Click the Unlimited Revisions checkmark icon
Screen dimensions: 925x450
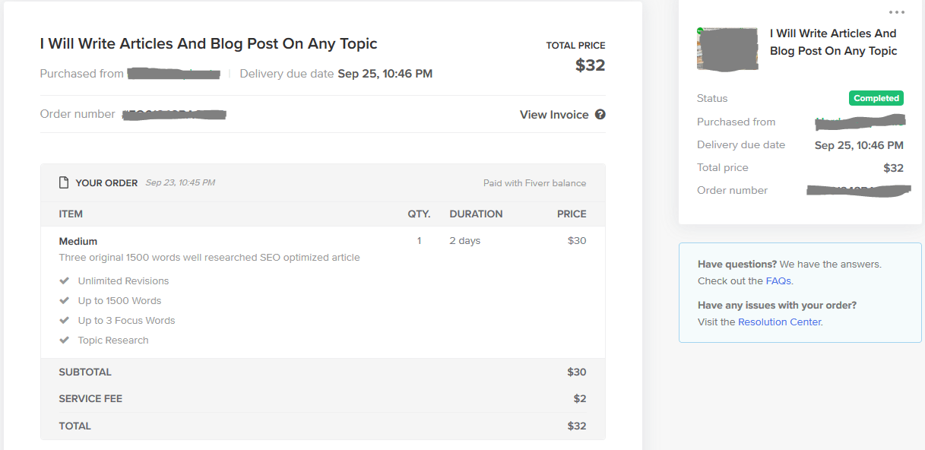pyautogui.click(x=65, y=280)
